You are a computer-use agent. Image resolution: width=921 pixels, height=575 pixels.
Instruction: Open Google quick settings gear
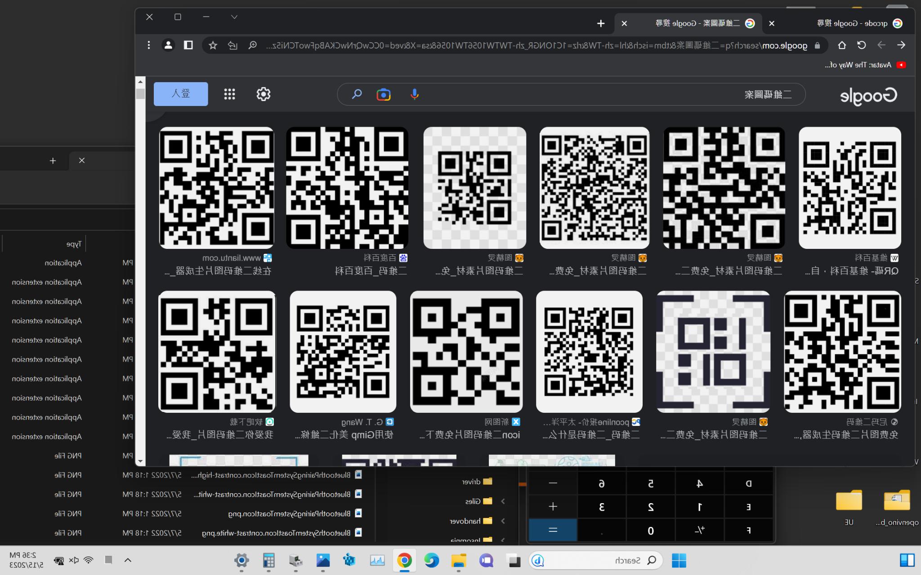pyautogui.click(x=264, y=94)
